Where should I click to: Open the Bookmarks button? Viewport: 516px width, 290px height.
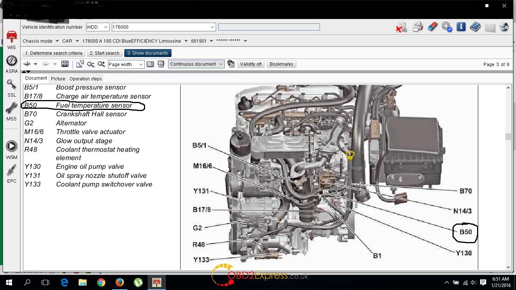click(281, 64)
